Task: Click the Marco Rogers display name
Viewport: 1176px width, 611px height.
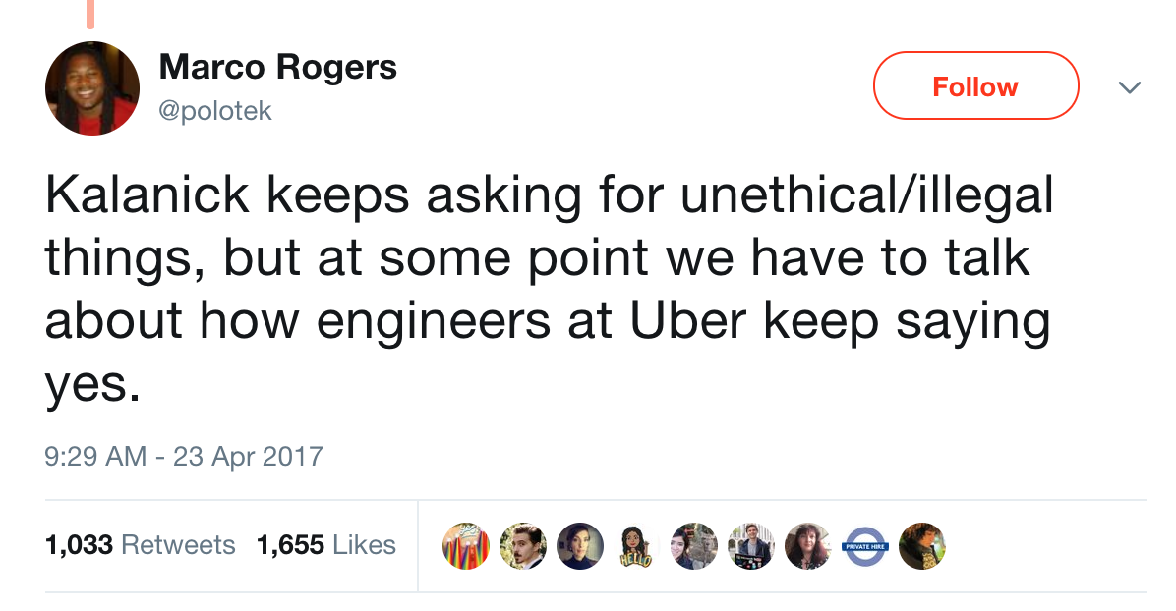Action: coord(277,67)
